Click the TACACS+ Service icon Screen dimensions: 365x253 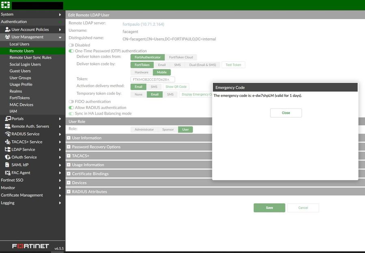click(8, 142)
